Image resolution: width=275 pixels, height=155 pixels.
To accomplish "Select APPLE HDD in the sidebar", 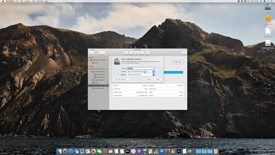I will 98,60.
